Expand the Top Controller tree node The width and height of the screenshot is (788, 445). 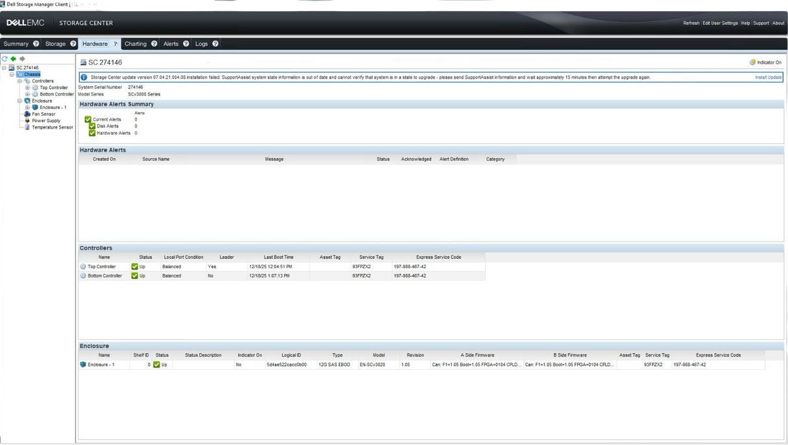coord(27,88)
